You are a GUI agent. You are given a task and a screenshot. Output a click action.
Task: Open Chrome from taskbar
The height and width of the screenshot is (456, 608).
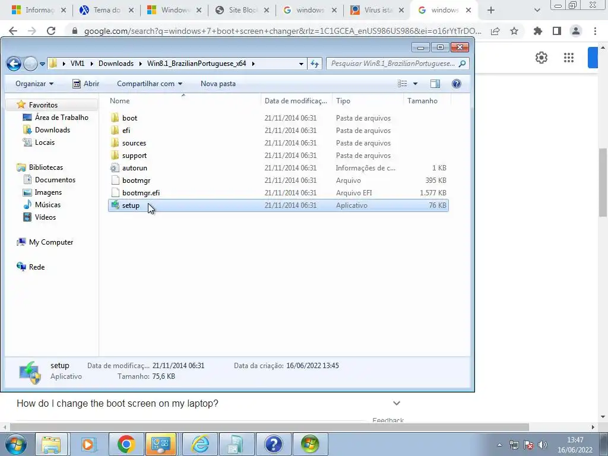pos(126,444)
